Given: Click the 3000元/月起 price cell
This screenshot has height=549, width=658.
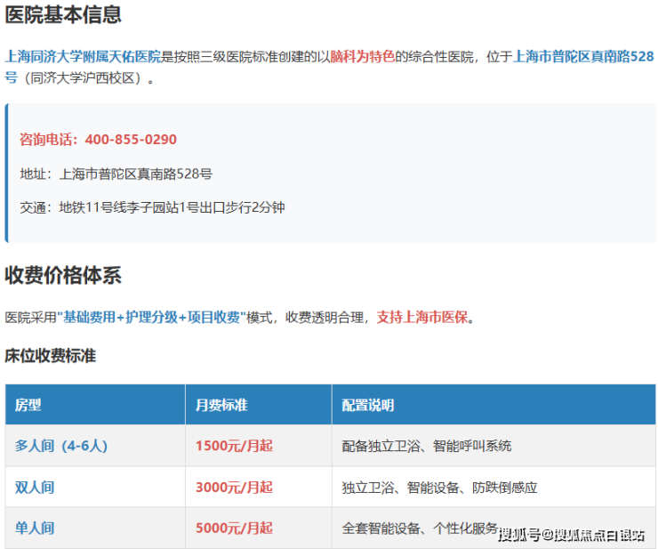Looking at the screenshot, I should pyautogui.click(x=234, y=487).
